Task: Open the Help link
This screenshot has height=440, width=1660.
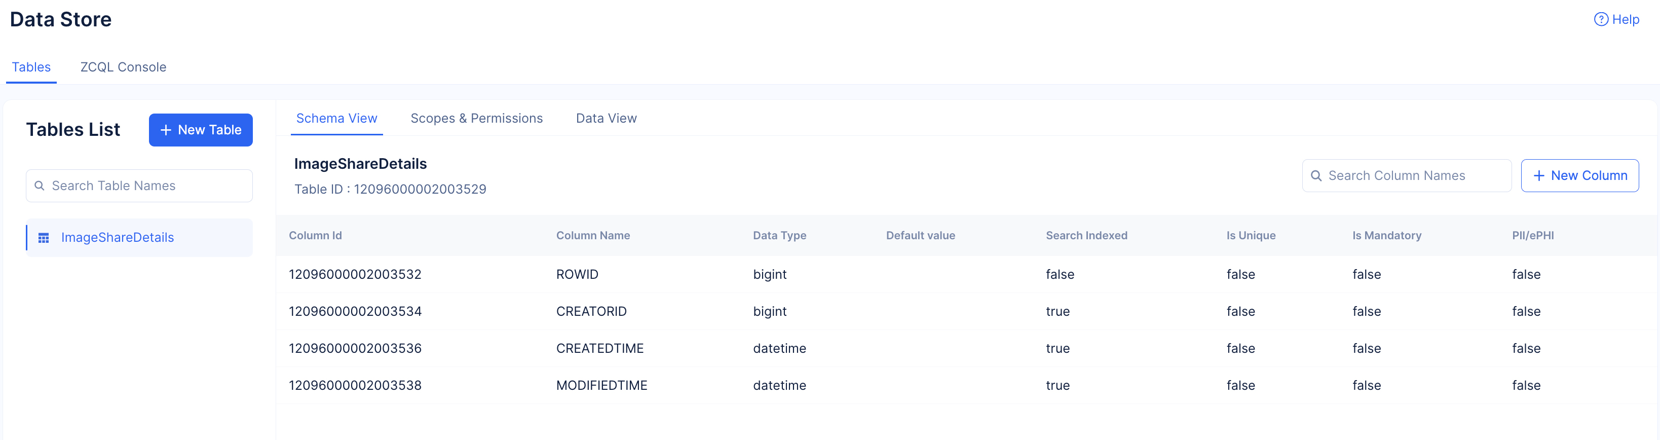Action: coord(1625,19)
